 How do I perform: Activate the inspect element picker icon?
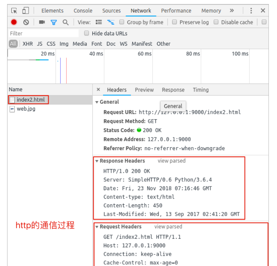click(x=14, y=11)
